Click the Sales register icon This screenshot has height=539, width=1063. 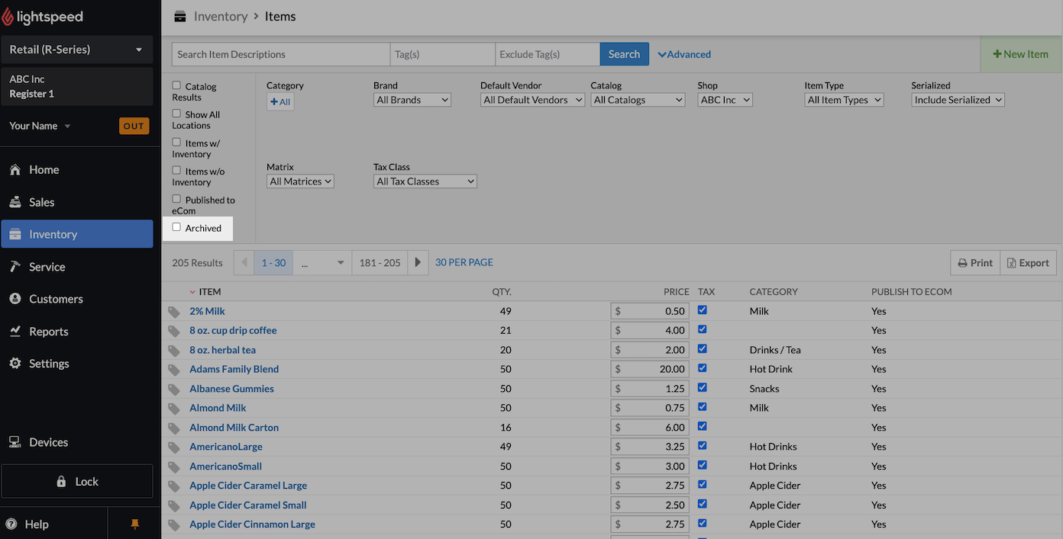(x=15, y=202)
